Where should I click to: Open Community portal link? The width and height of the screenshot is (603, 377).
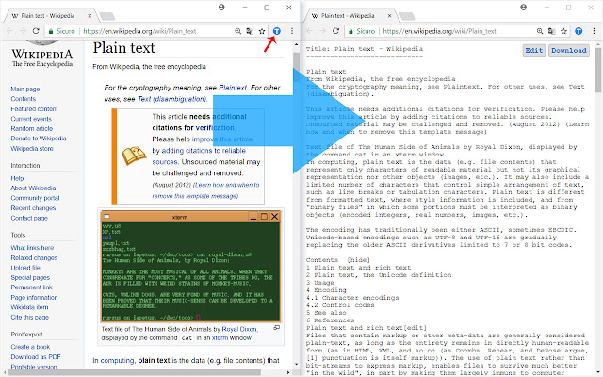pyautogui.click(x=35, y=198)
